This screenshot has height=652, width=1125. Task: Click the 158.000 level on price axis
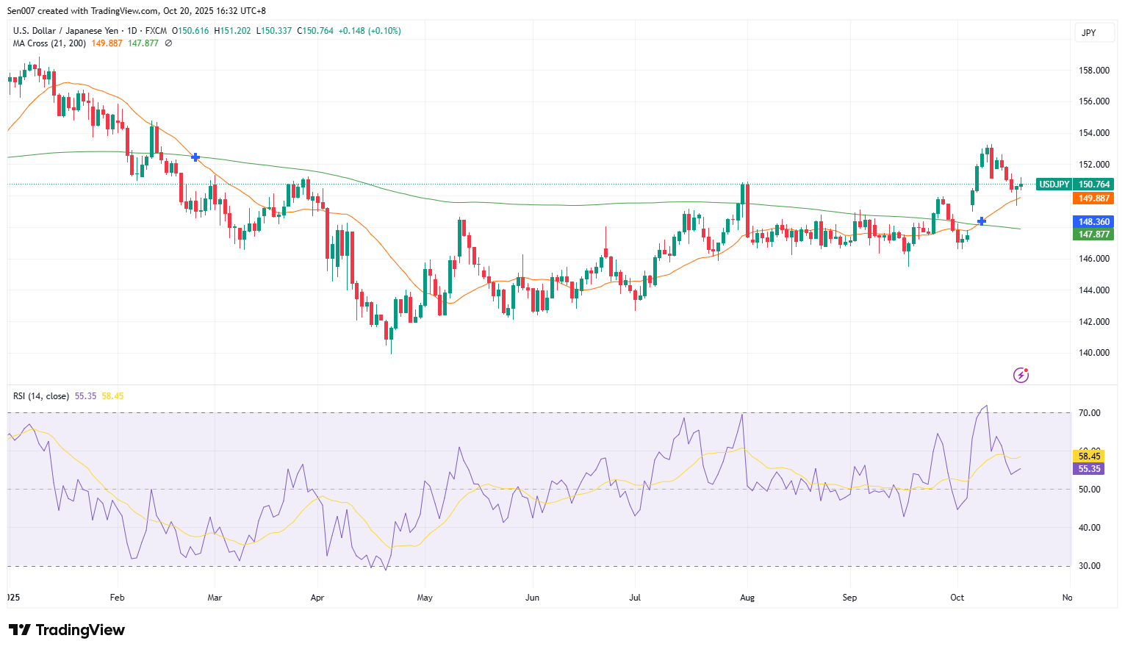point(1093,71)
